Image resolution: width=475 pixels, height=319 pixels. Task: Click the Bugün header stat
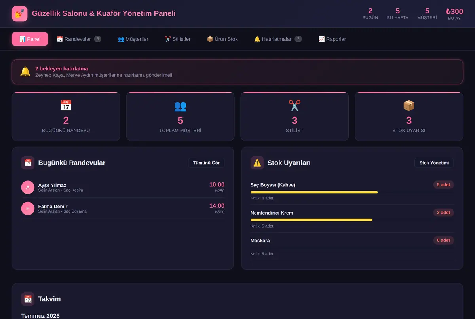click(370, 14)
